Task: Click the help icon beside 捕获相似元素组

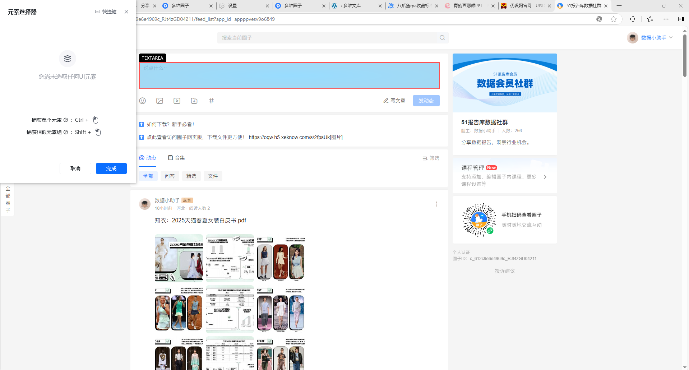Action: [x=66, y=132]
